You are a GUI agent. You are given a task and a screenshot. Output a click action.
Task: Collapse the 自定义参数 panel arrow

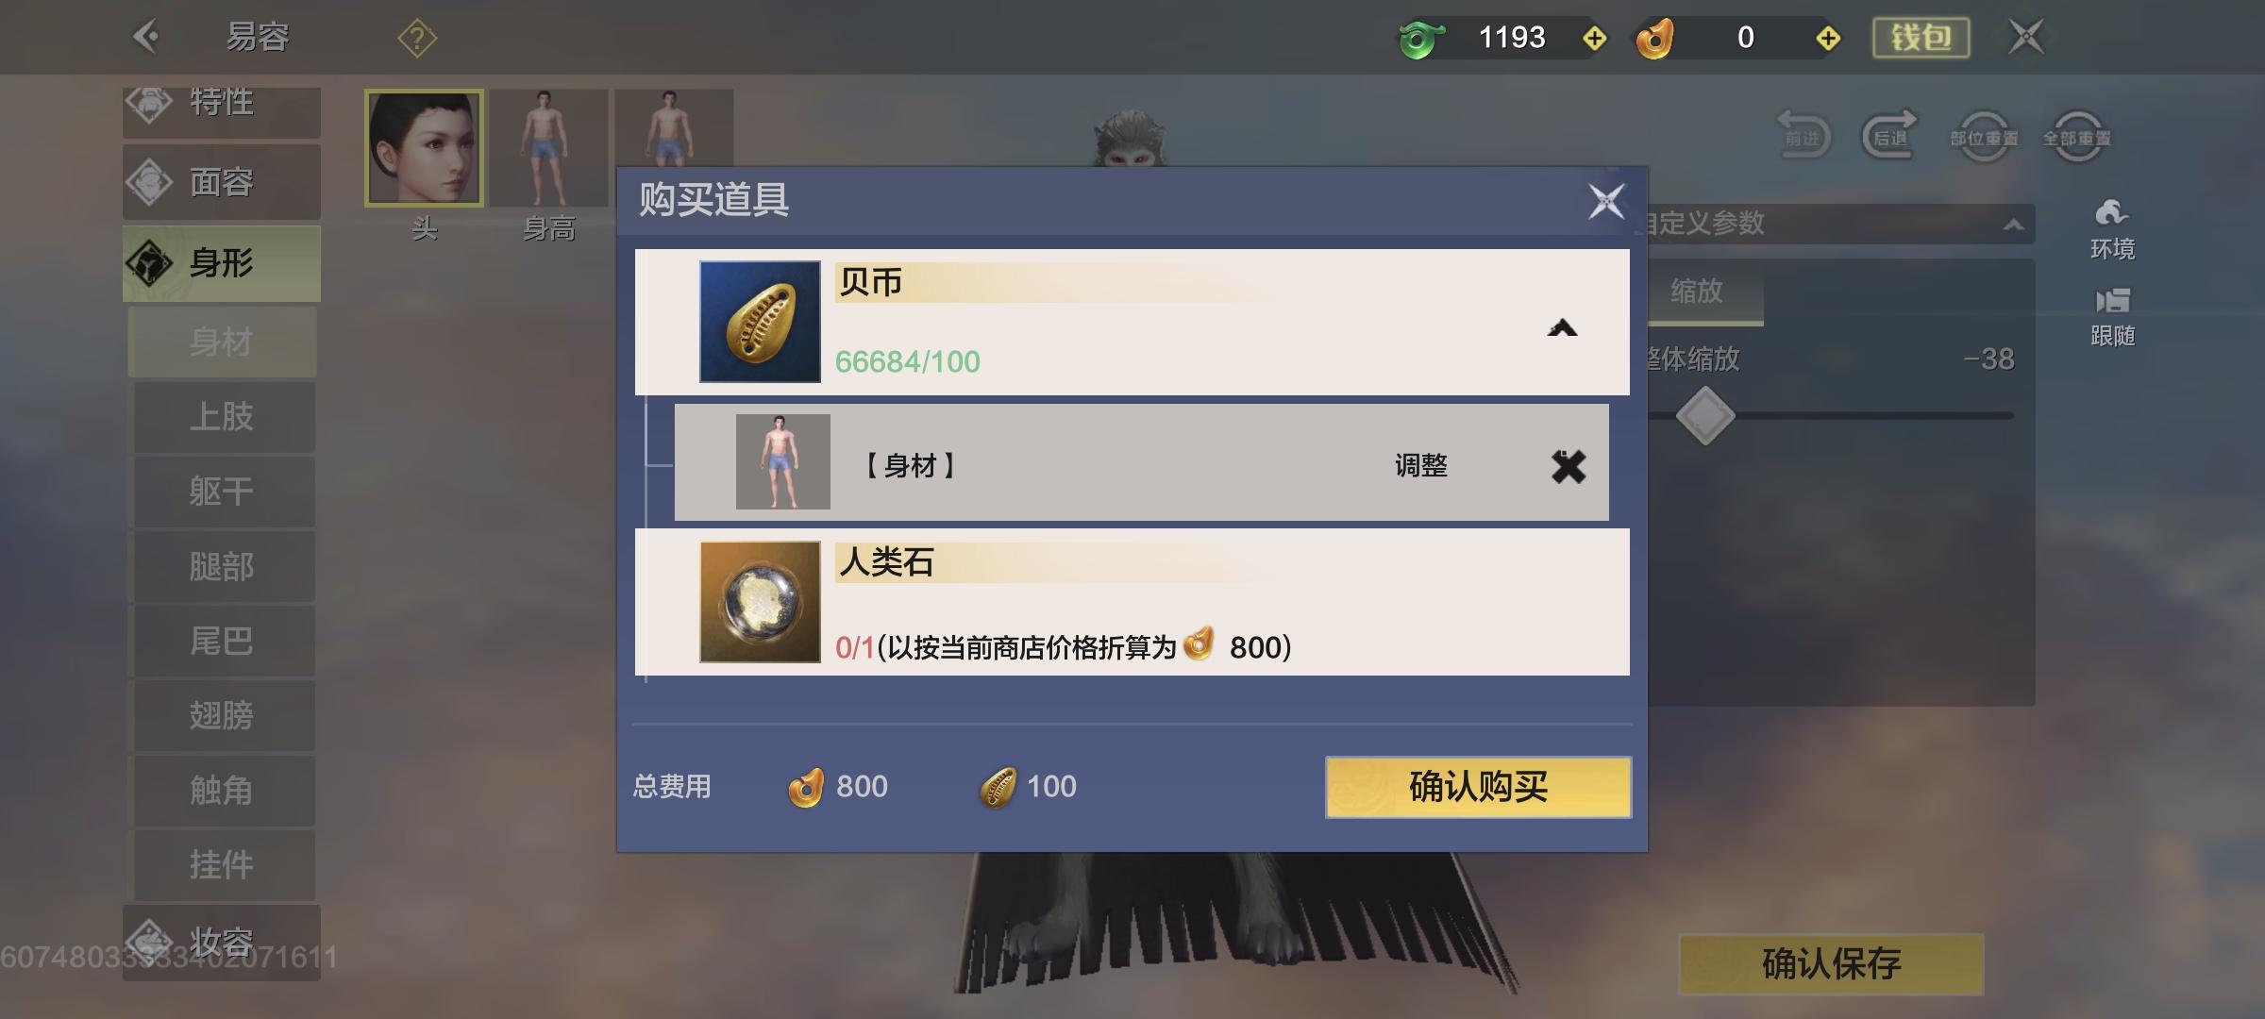[2013, 225]
